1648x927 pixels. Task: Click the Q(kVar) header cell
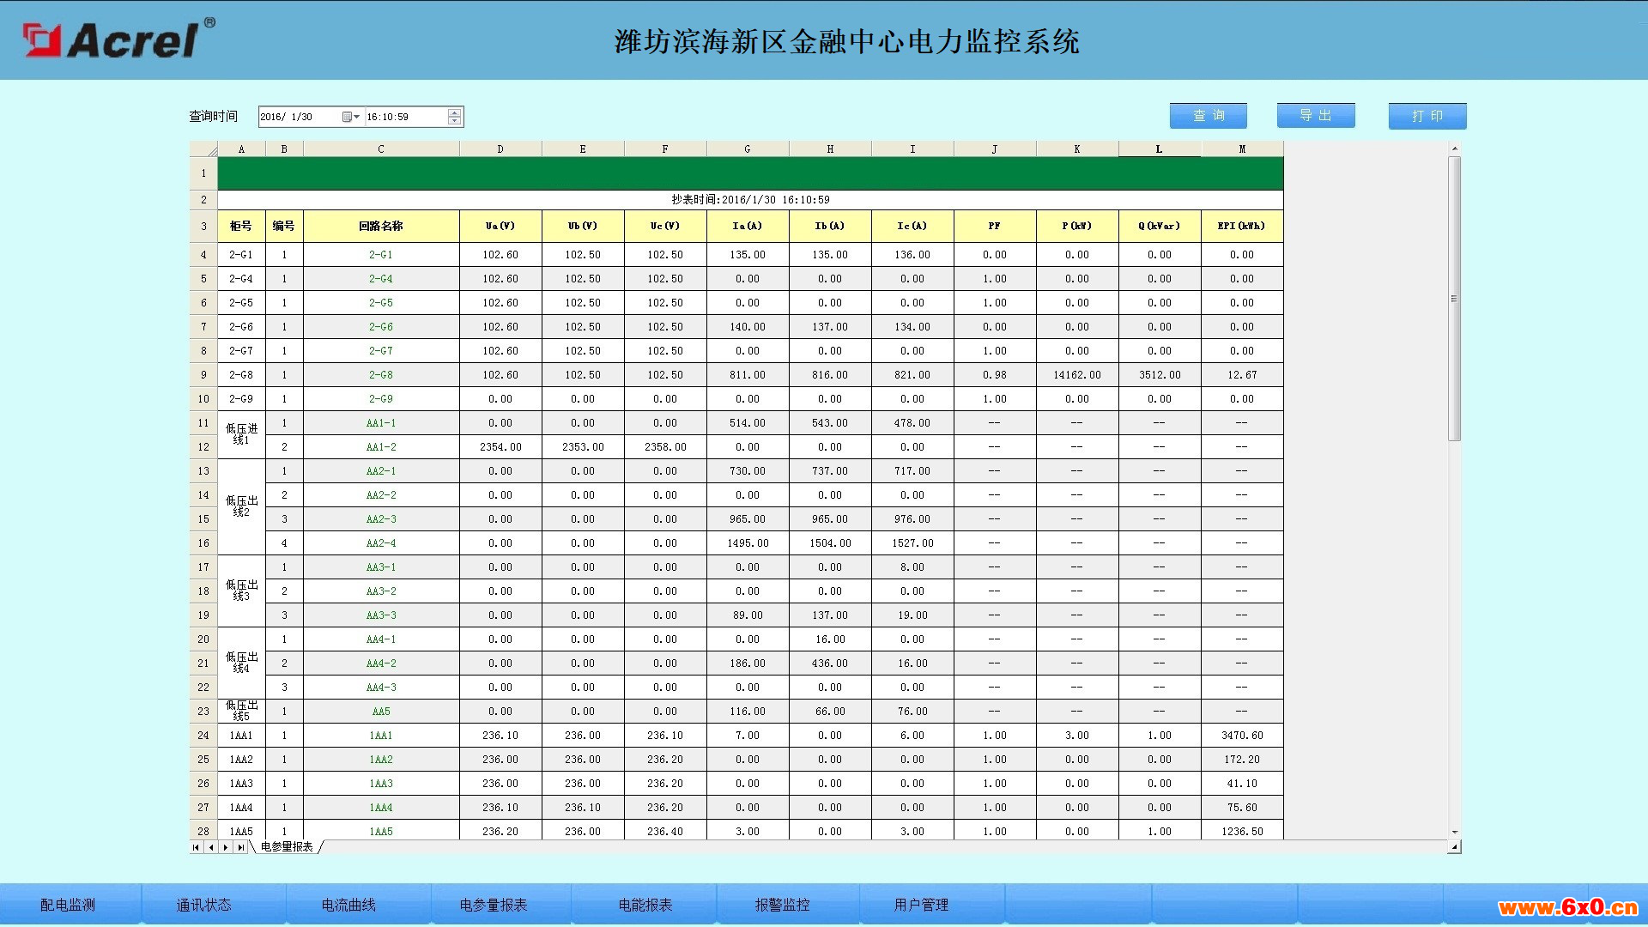(x=1160, y=226)
